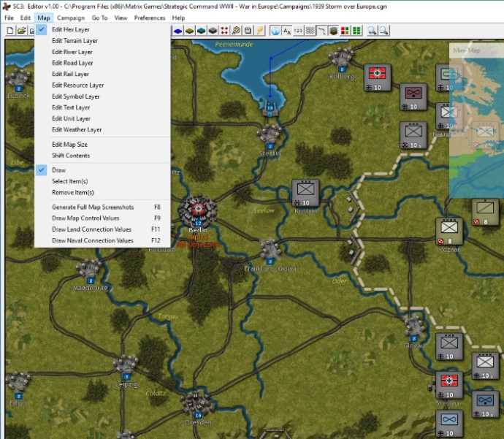This screenshot has height=439, width=504.
Task: Click the all-green squares toolbar icon
Action: point(356,31)
